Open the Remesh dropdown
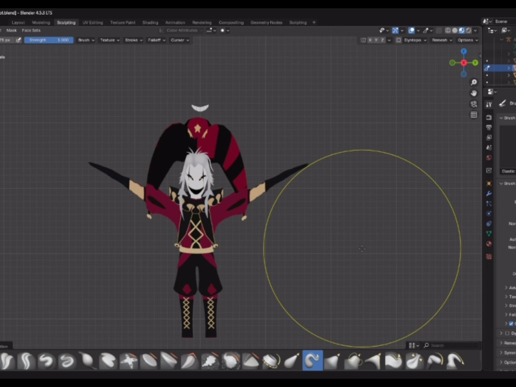 click(x=442, y=40)
